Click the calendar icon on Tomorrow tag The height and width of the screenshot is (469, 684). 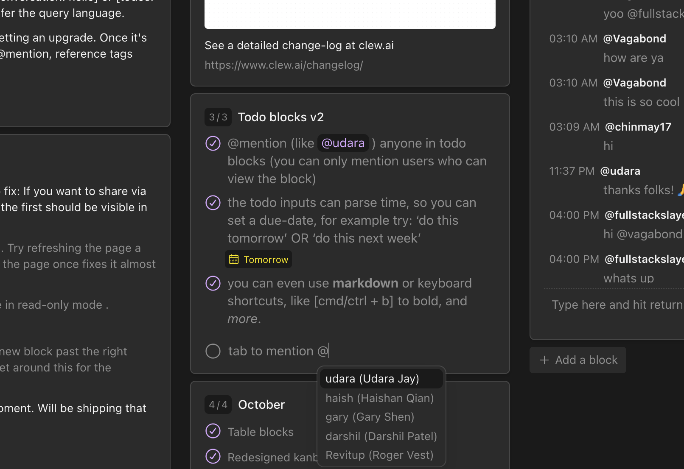234,260
